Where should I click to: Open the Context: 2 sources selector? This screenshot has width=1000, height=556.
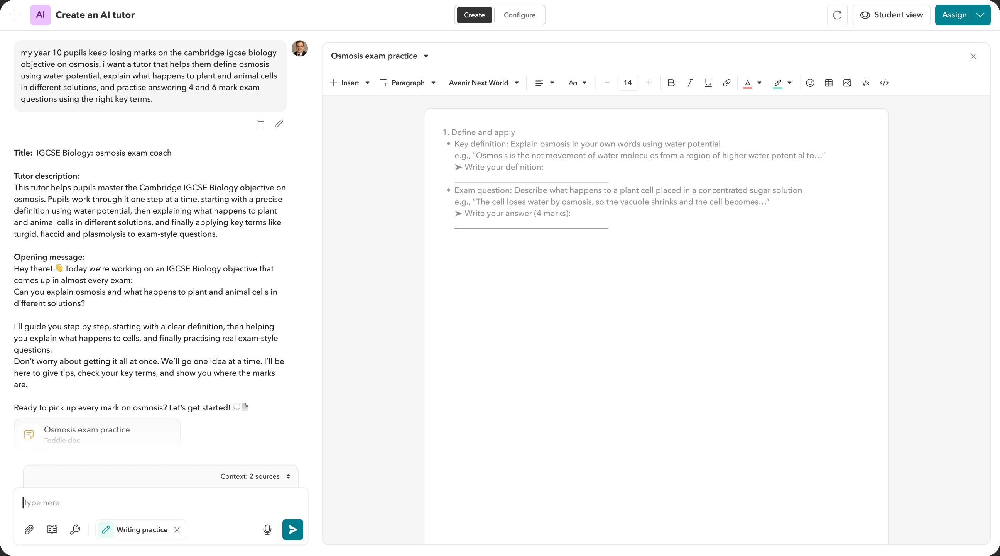point(255,476)
